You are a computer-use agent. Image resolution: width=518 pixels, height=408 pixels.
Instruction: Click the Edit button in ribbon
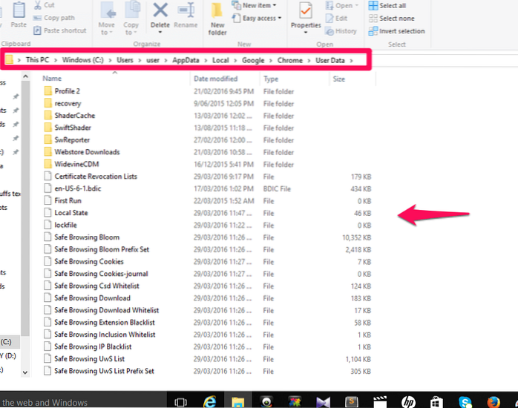pos(336,19)
